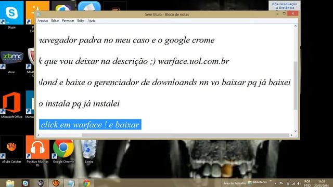Click the Warface shield taskbar icon
Image resolution: width=333 pixels, height=187 pixels.
pos(41,183)
